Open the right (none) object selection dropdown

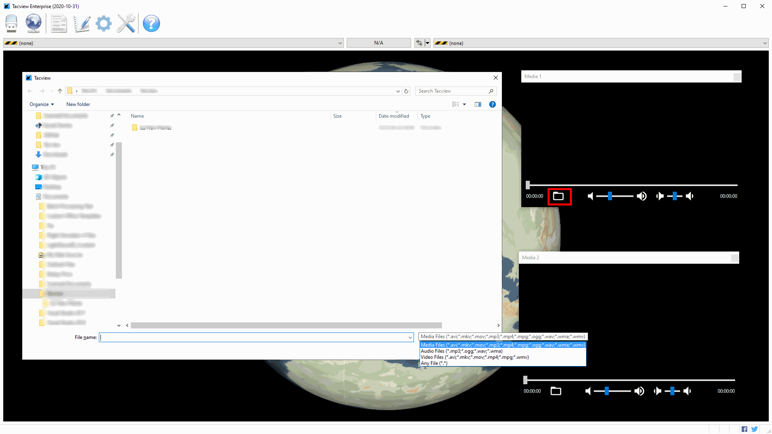pos(601,43)
